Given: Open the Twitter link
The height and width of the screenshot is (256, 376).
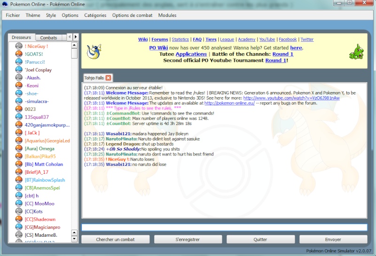Looking at the screenshot, I should click(x=307, y=39).
